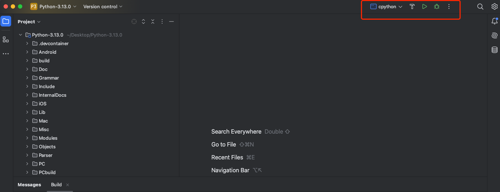500x192 pixels.
Task: Switch to the Messages tab
Action: tap(29, 184)
